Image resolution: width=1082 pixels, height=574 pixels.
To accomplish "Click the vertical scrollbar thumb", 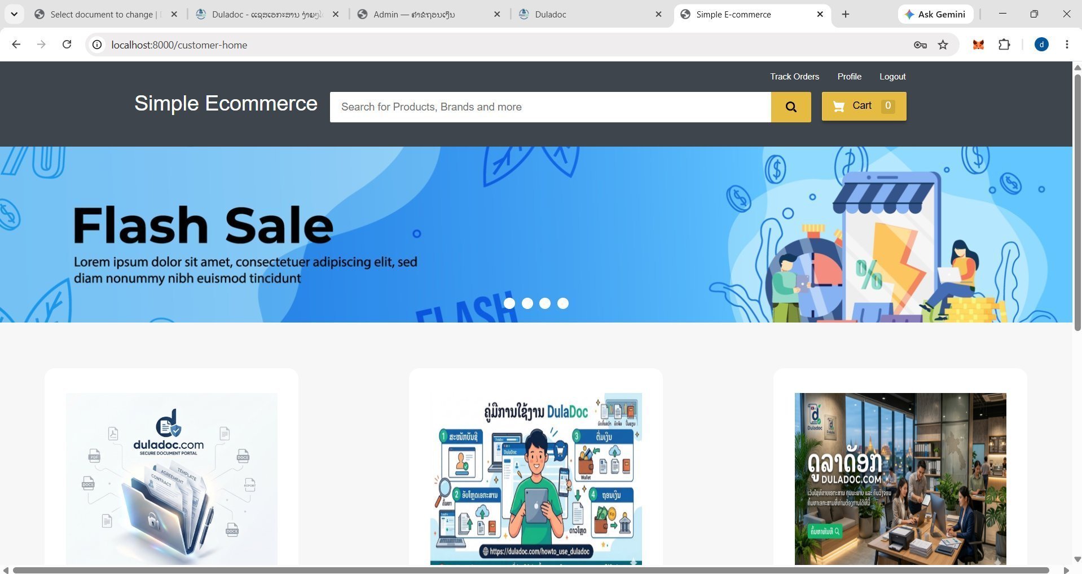I will click(1077, 202).
